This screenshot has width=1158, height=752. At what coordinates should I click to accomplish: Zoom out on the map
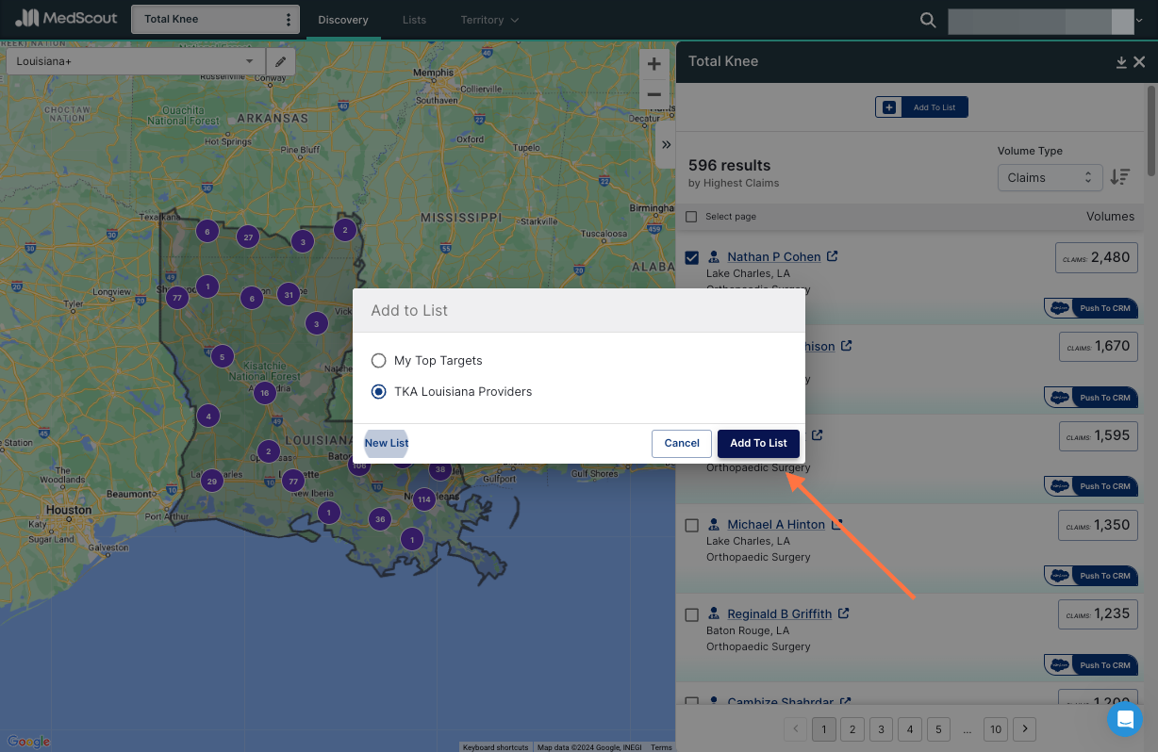click(653, 94)
